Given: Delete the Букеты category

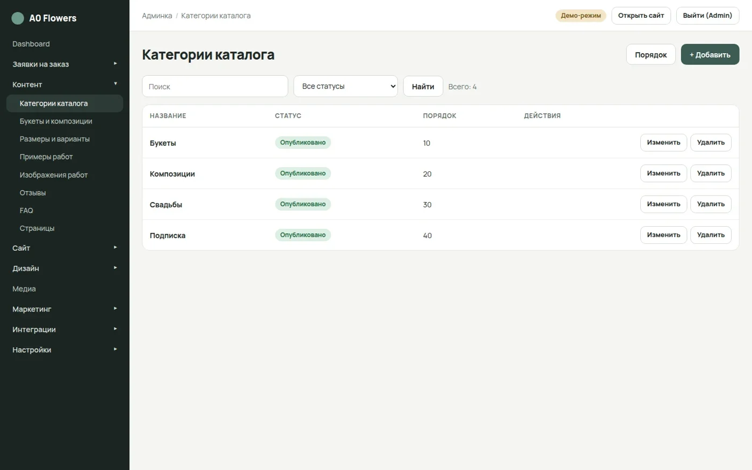Looking at the screenshot, I should pyautogui.click(x=711, y=143).
